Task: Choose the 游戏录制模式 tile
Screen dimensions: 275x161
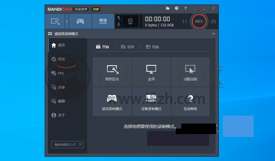Action: click(112, 102)
